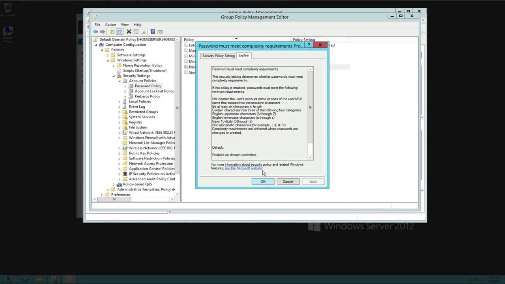Click the Registry locked folder icon
The height and width of the screenshot is (284, 505).
(x=125, y=122)
